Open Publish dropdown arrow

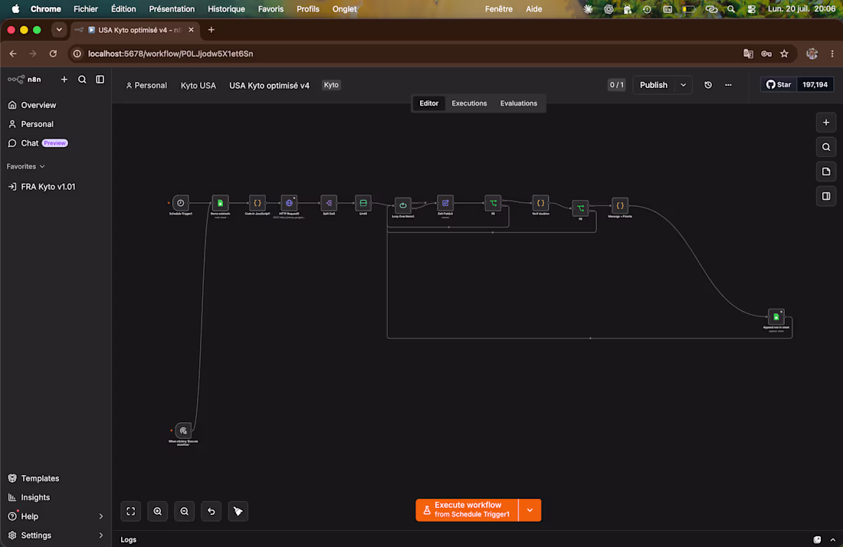pyautogui.click(x=684, y=85)
